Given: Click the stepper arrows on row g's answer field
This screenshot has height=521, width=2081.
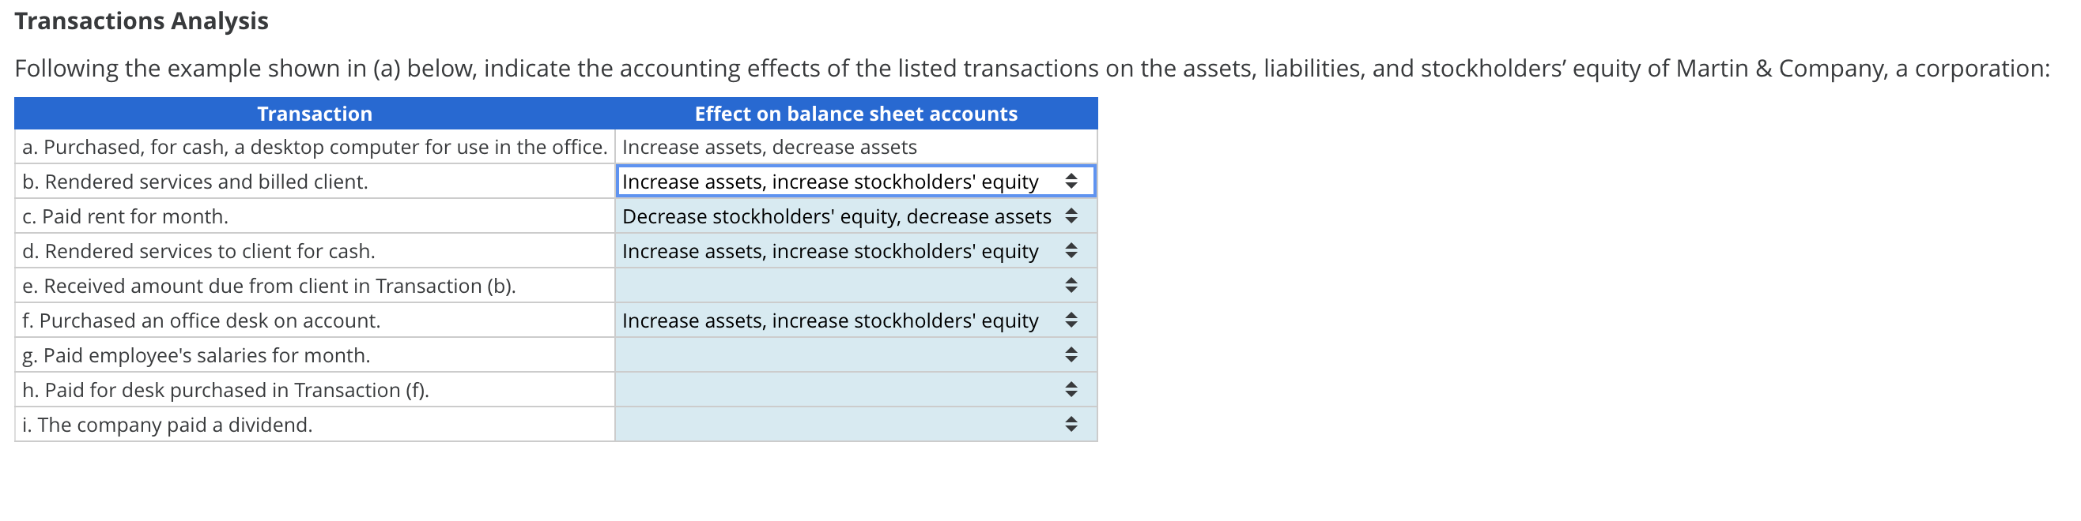Looking at the screenshot, I should tap(1071, 355).
